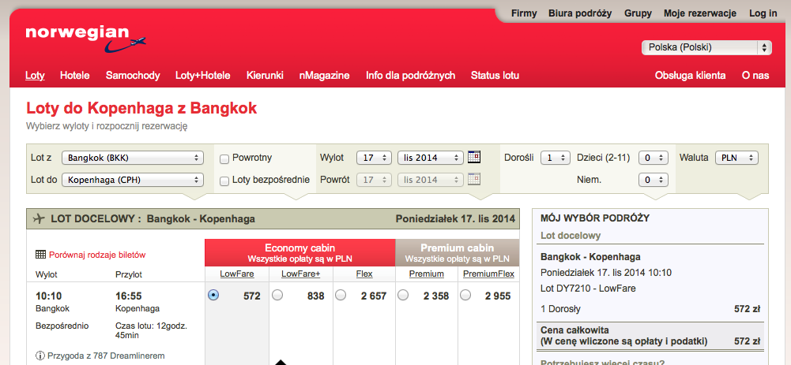Open the Samochody menu item
Screen dimensions: 791x365
click(x=133, y=76)
